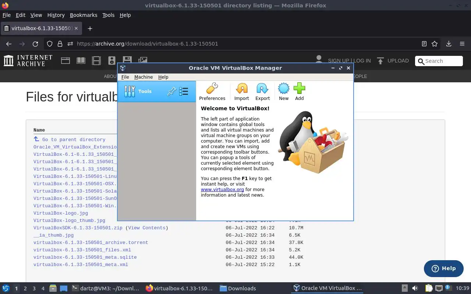Open Firefox View menu
The height and width of the screenshot is (294, 471).
(36, 15)
